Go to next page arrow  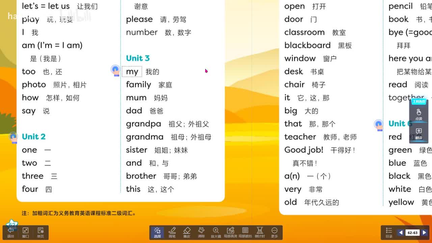click(425, 233)
